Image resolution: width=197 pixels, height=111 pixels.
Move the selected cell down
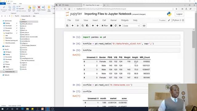click(x=97, y=26)
